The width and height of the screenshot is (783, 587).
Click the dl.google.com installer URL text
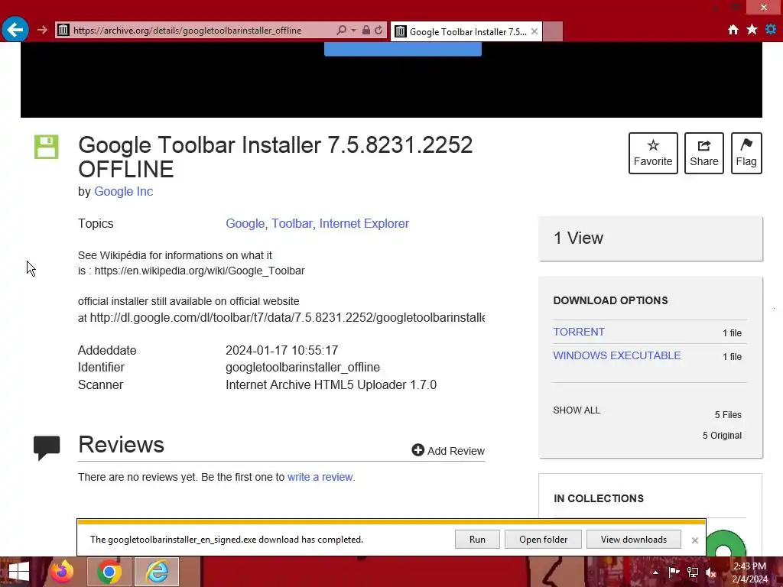(x=288, y=317)
